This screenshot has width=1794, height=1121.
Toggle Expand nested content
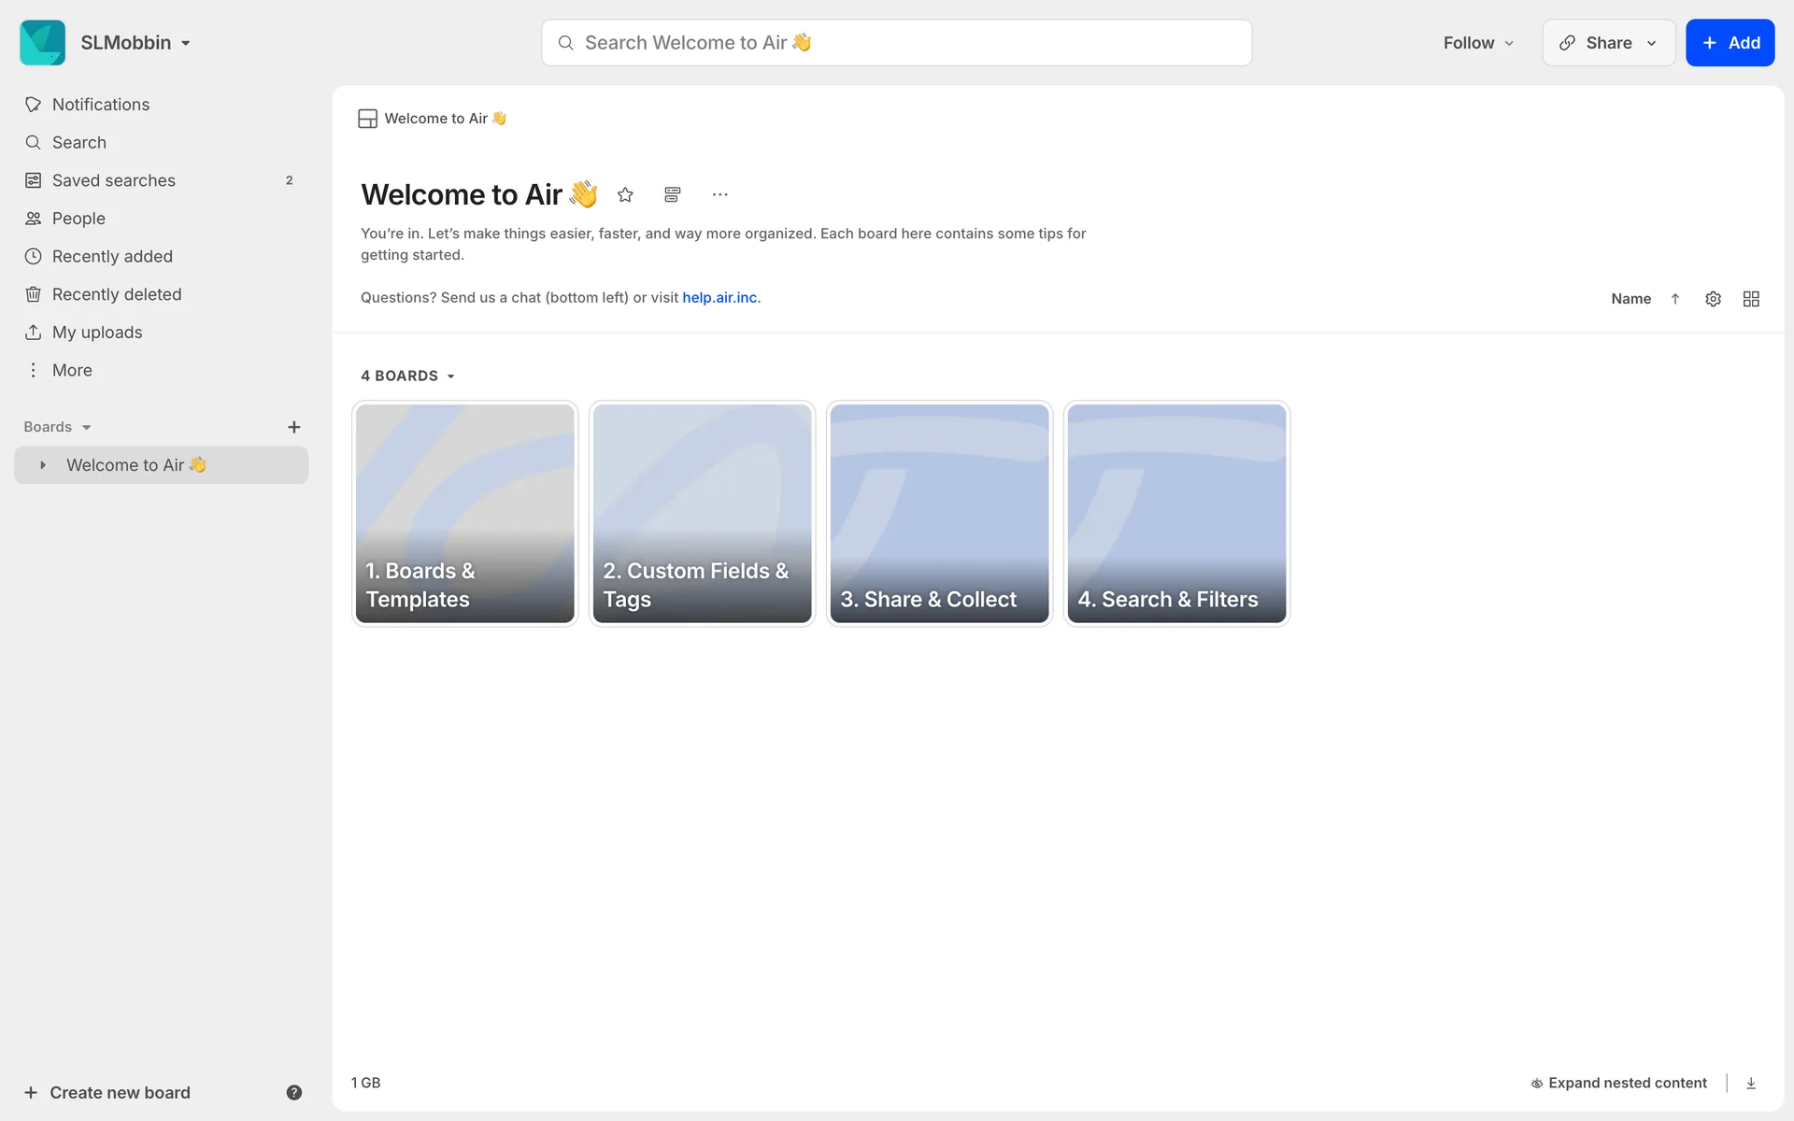1618,1083
